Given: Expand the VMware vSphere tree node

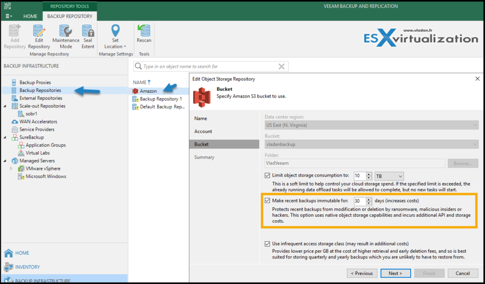Looking at the screenshot, I should tap(11, 169).
